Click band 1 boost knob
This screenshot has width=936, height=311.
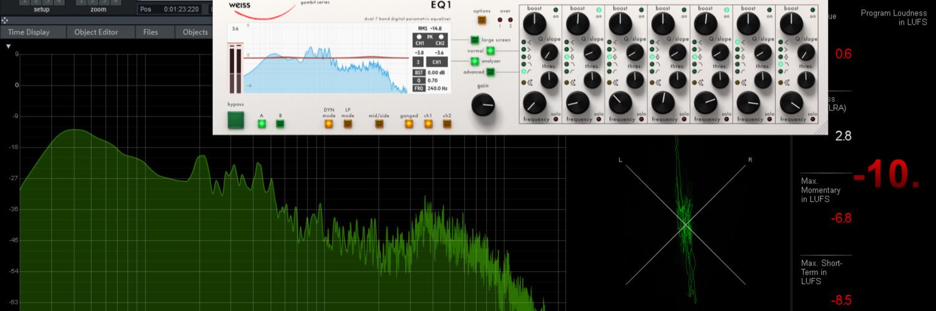(534, 23)
